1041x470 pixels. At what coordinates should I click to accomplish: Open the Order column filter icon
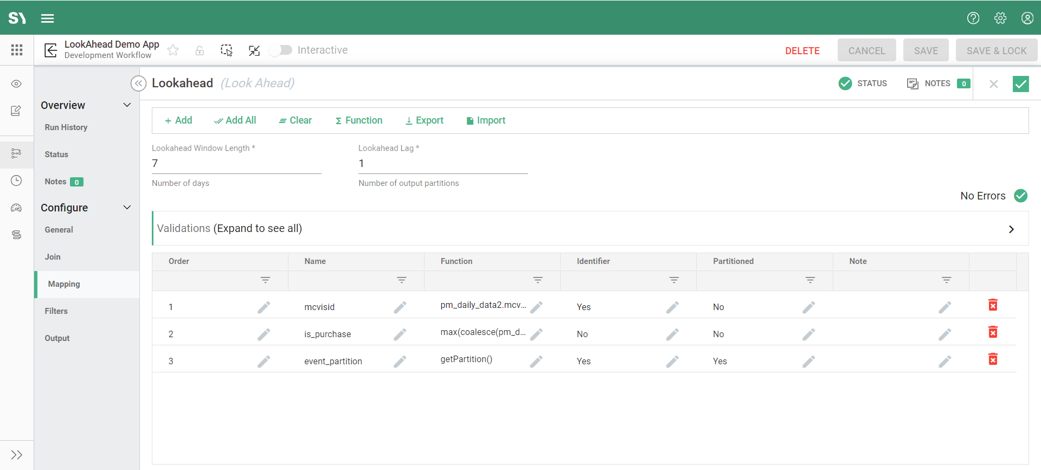tap(265, 280)
